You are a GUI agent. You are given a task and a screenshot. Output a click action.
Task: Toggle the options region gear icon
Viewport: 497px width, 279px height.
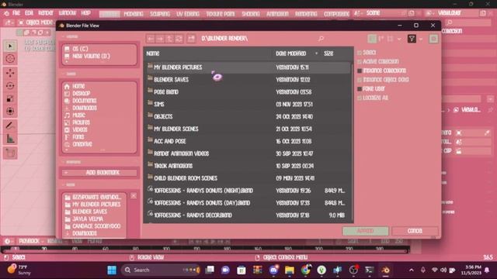tap(433, 39)
